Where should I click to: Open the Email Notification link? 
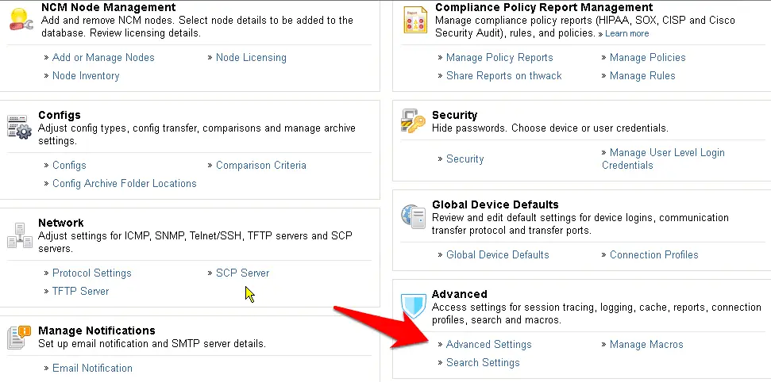pos(92,369)
